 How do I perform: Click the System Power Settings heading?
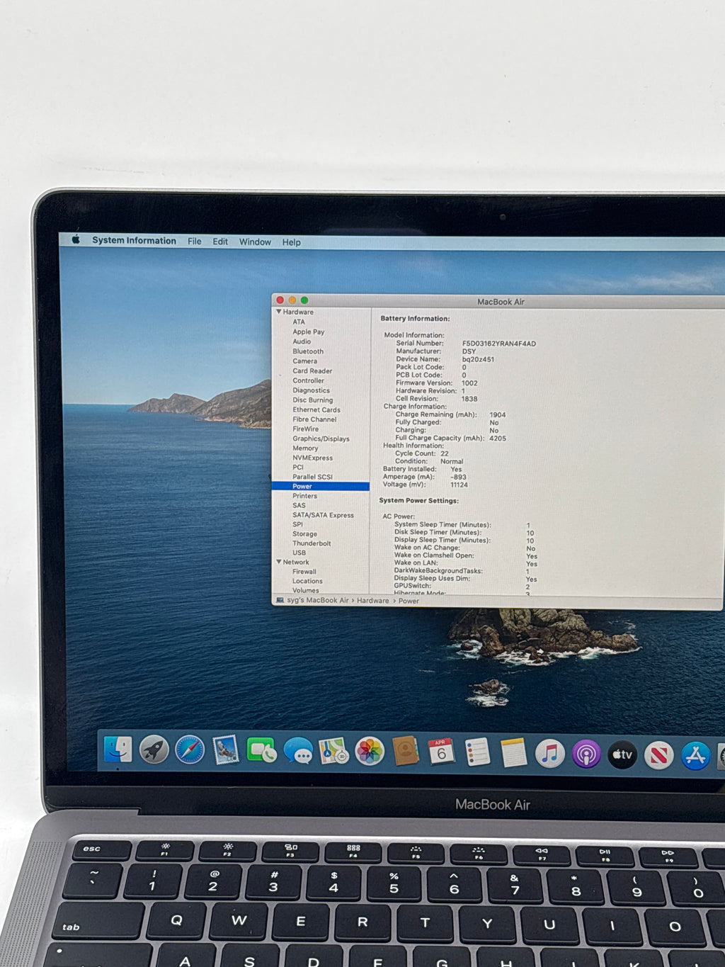click(x=419, y=501)
